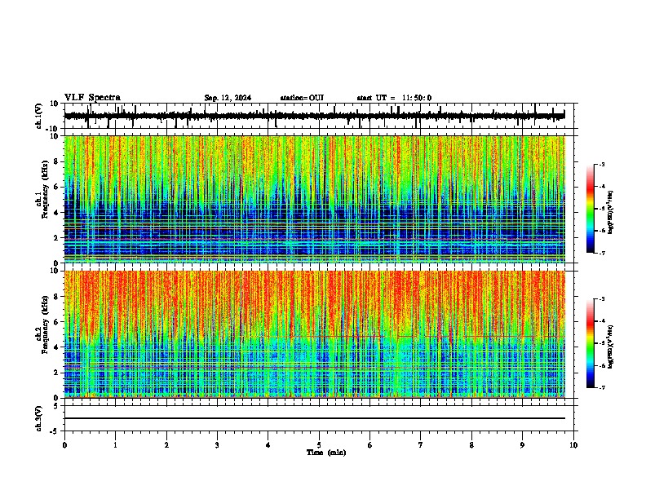Select the "start UT = 11:50:0" header text
This screenshot has height=499, width=646.
(394, 98)
